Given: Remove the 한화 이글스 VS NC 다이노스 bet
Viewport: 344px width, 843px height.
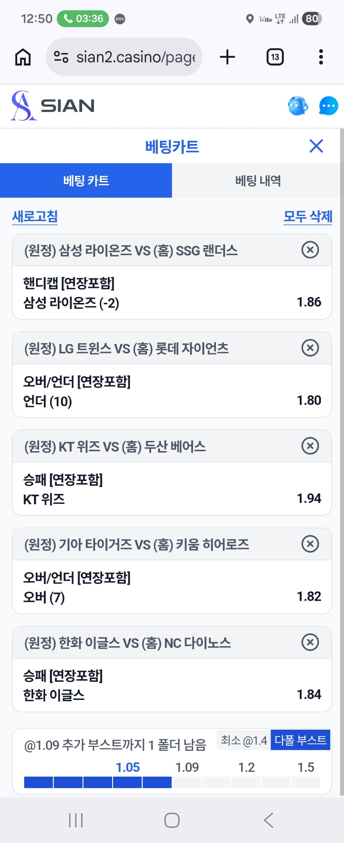Looking at the screenshot, I should tap(310, 642).
